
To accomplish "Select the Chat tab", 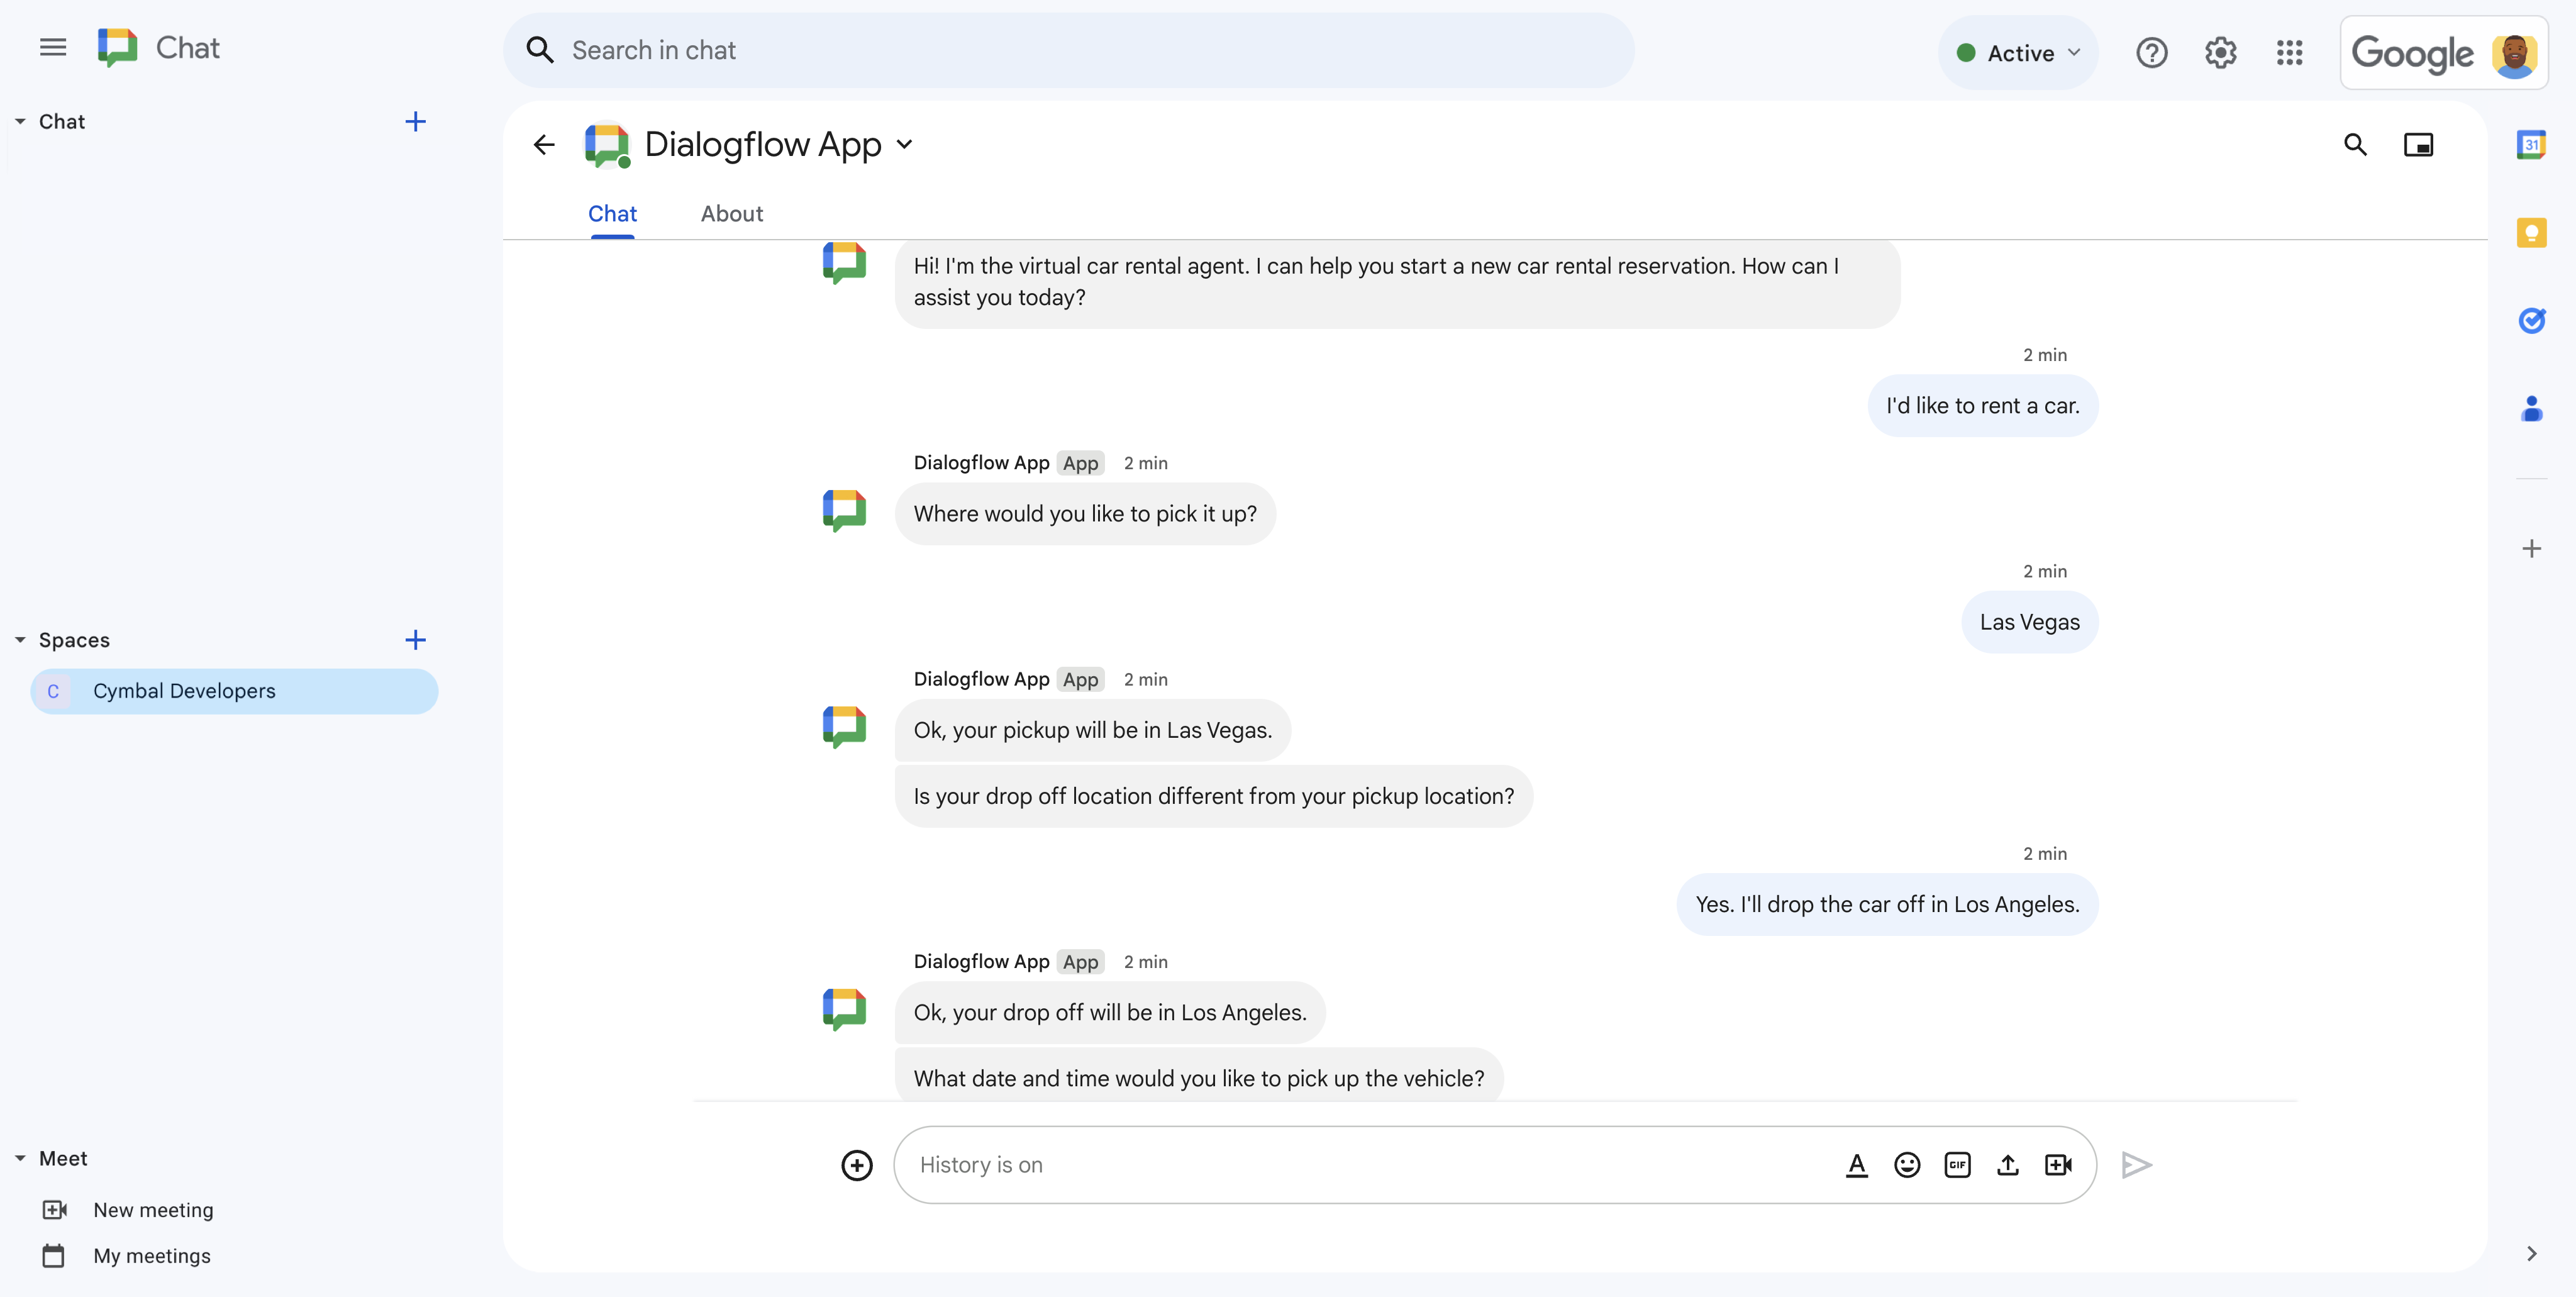I will (x=612, y=212).
